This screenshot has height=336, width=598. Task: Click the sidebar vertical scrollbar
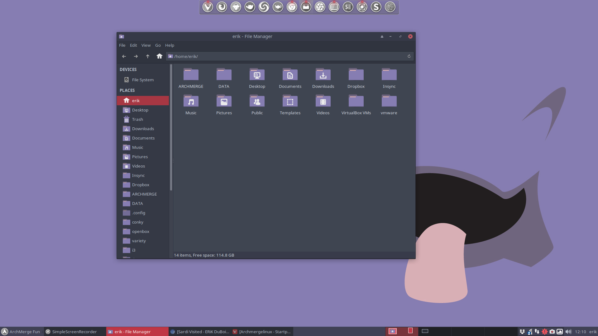coord(171,128)
